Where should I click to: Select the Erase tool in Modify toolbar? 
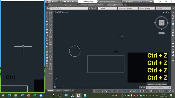pos(173,13)
